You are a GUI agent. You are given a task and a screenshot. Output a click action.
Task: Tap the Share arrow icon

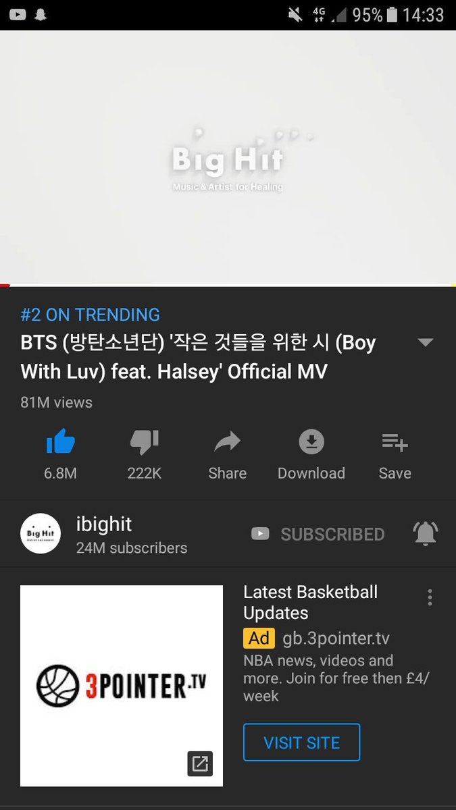(x=227, y=443)
